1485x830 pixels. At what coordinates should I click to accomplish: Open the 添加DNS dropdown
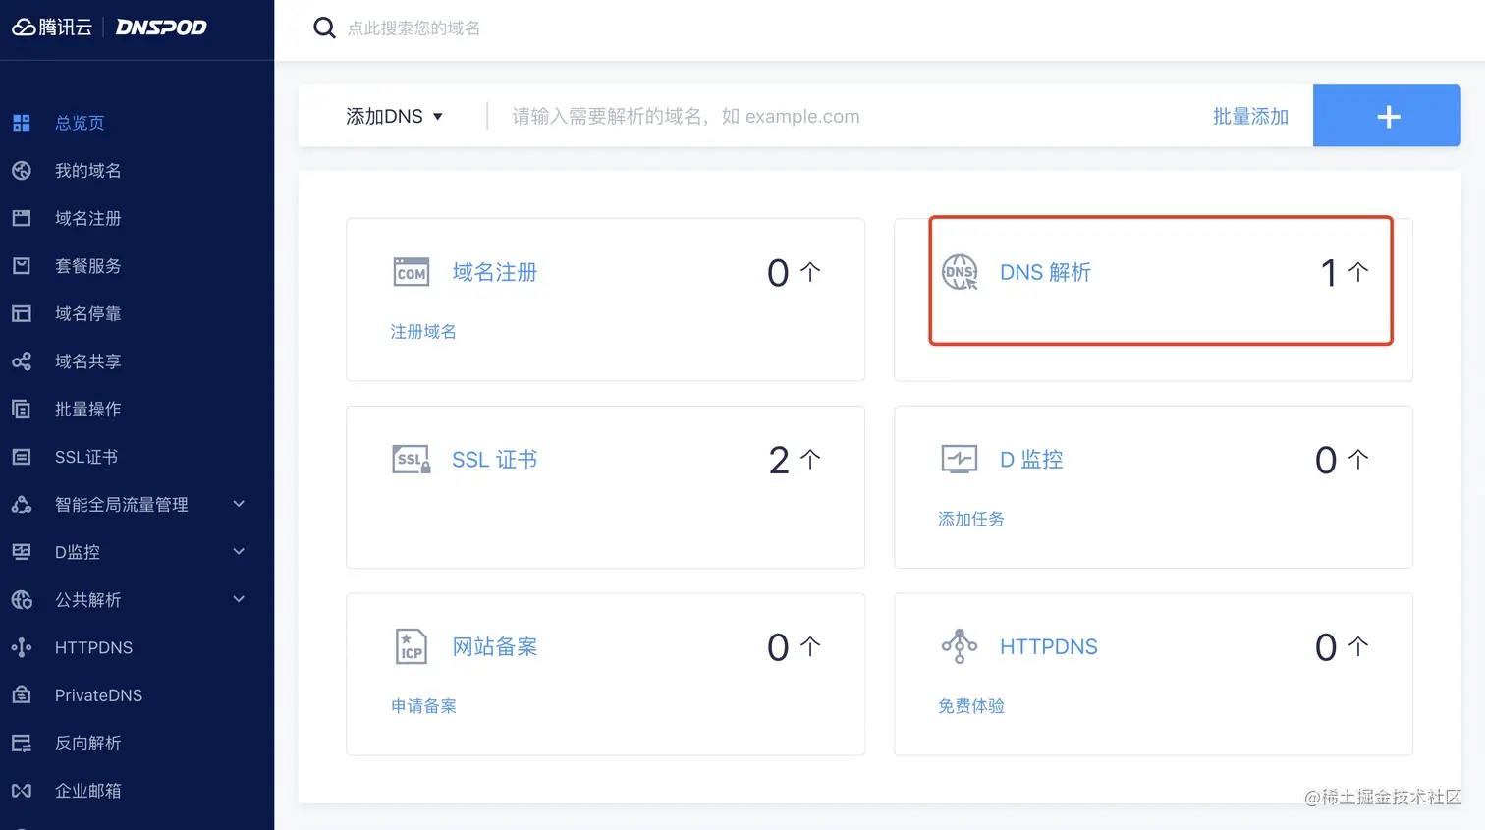(x=395, y=116)
